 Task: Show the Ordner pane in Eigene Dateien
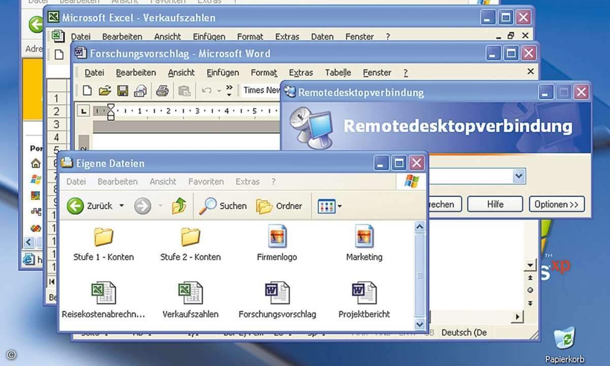pos(279,206)
